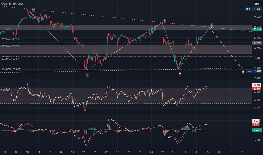Click wave label 3 beside the Low price tag
The width and height of the screenshot is (263, 155).
click(x=243, y=72)
